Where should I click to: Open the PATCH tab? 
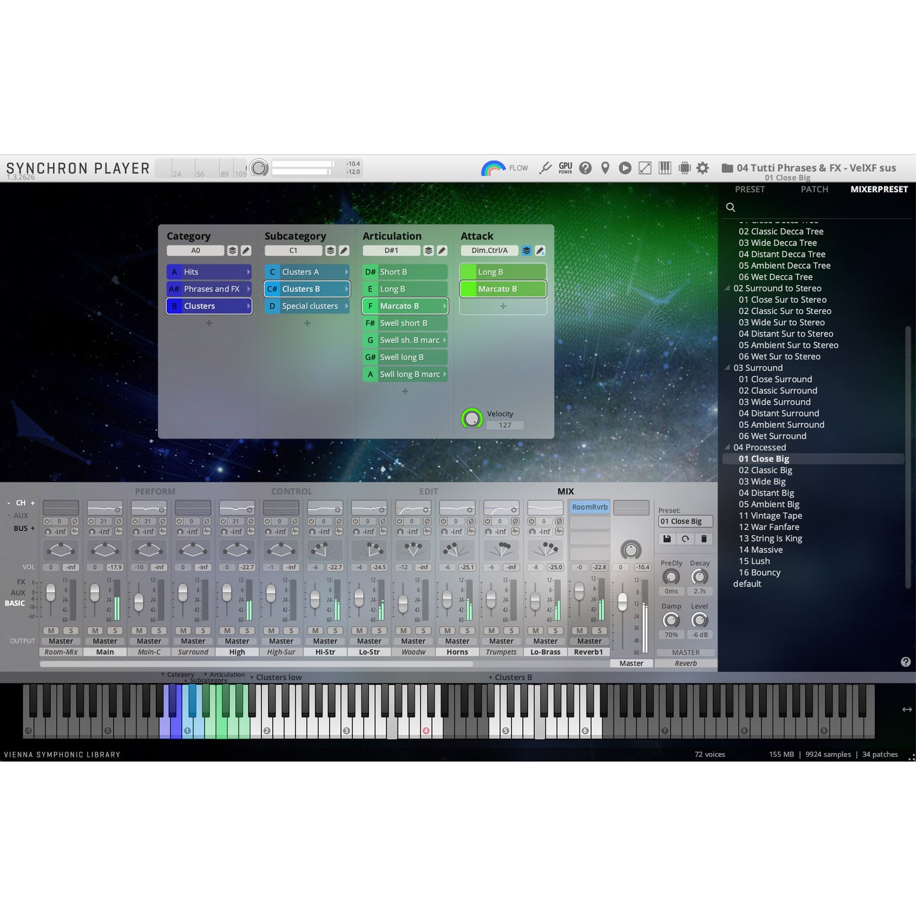(x=814, y=189)
